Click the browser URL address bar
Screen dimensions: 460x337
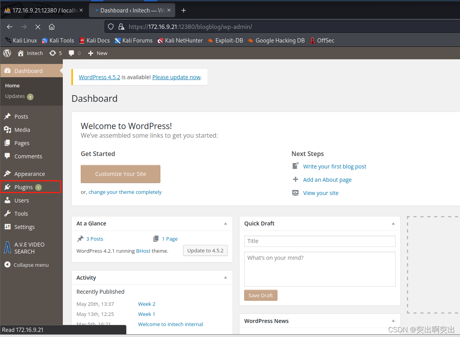pyautogui.click(x=282, y=27)
